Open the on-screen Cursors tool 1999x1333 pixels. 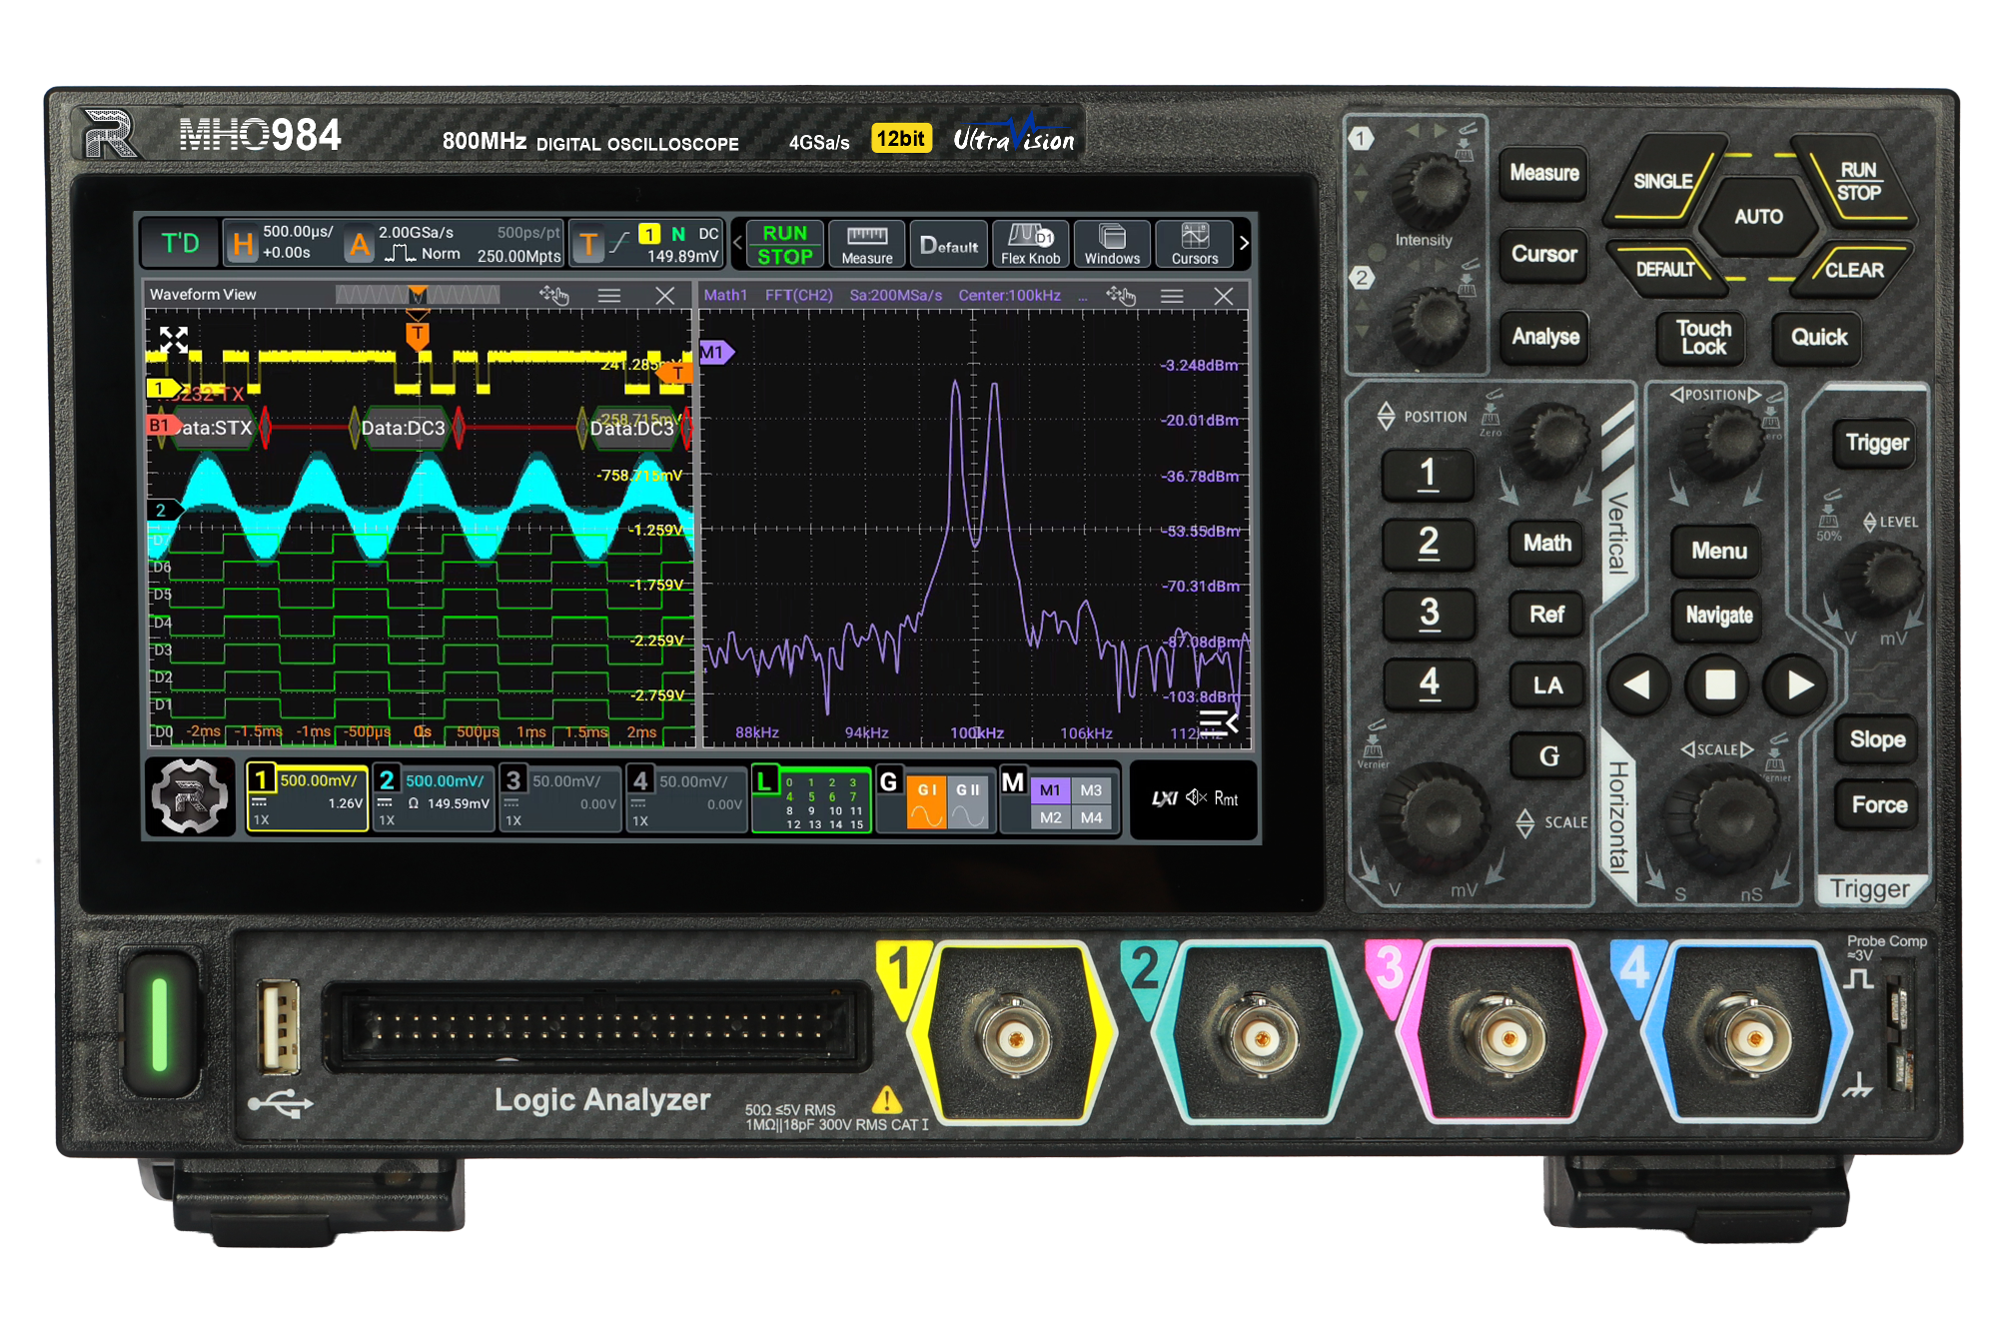click(1195, 244)
